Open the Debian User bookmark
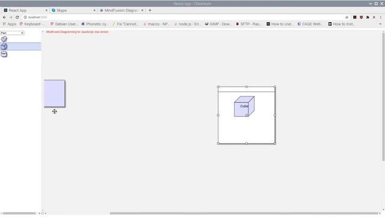 tap(64, 24)
